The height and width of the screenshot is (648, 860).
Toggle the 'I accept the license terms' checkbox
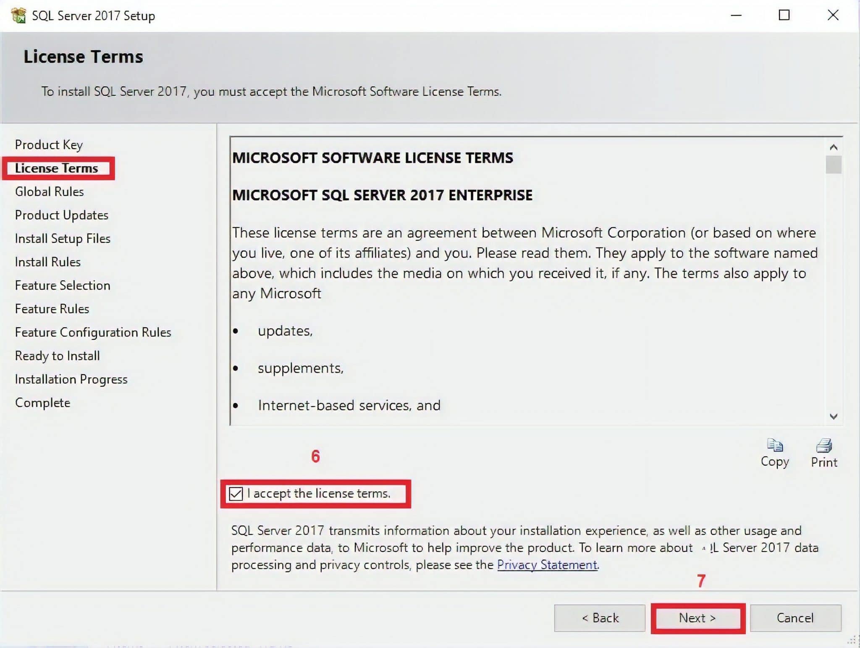(x=236, y=493)
